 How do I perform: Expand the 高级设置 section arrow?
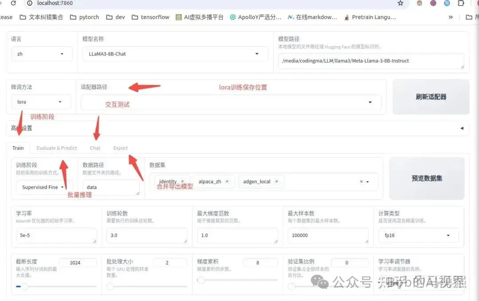[462, 128]
